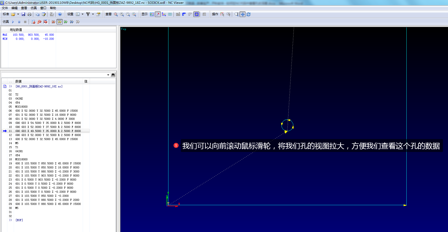Select the green fast-forward speed icon
The width and height of the screenshot is (448, 232).
[x=66, y=22]
